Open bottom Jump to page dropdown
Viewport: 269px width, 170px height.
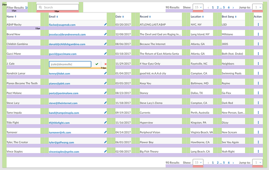pos(258,163)
